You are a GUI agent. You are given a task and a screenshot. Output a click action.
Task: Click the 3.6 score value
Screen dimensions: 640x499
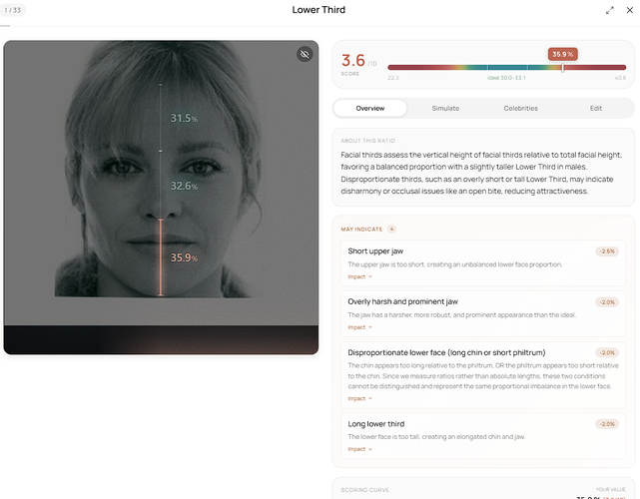[x=353, y=61]
